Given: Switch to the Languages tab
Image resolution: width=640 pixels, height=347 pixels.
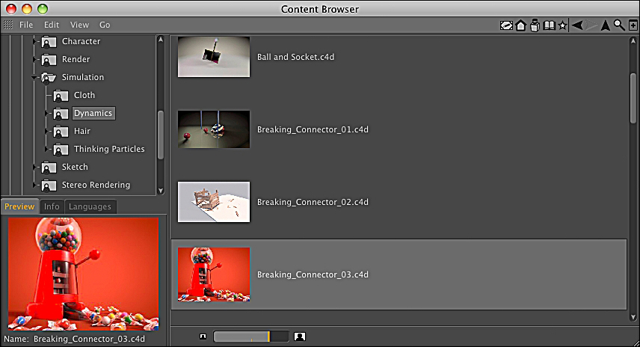Looking at the screenshot, I should [x=90, y=206].
